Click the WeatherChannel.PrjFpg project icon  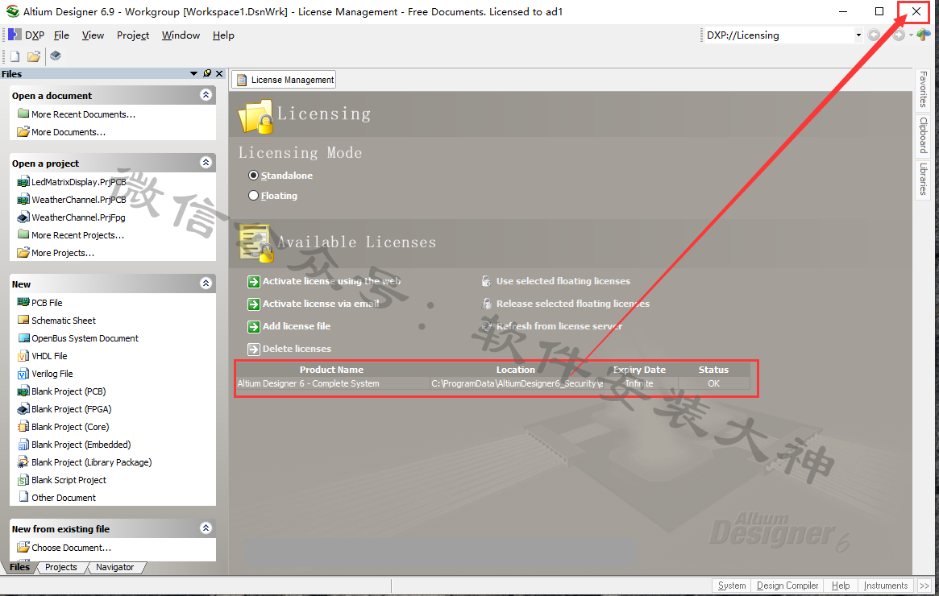pos(23,217)
